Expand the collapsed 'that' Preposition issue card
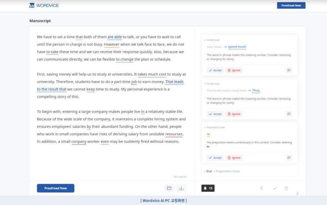The height and width of the screenshot is (205, 327). pyautogui.click(x=249, y=171)
